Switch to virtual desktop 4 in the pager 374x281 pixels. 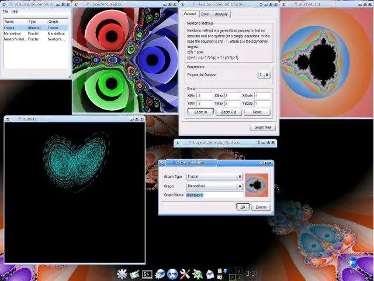[239, 277]
